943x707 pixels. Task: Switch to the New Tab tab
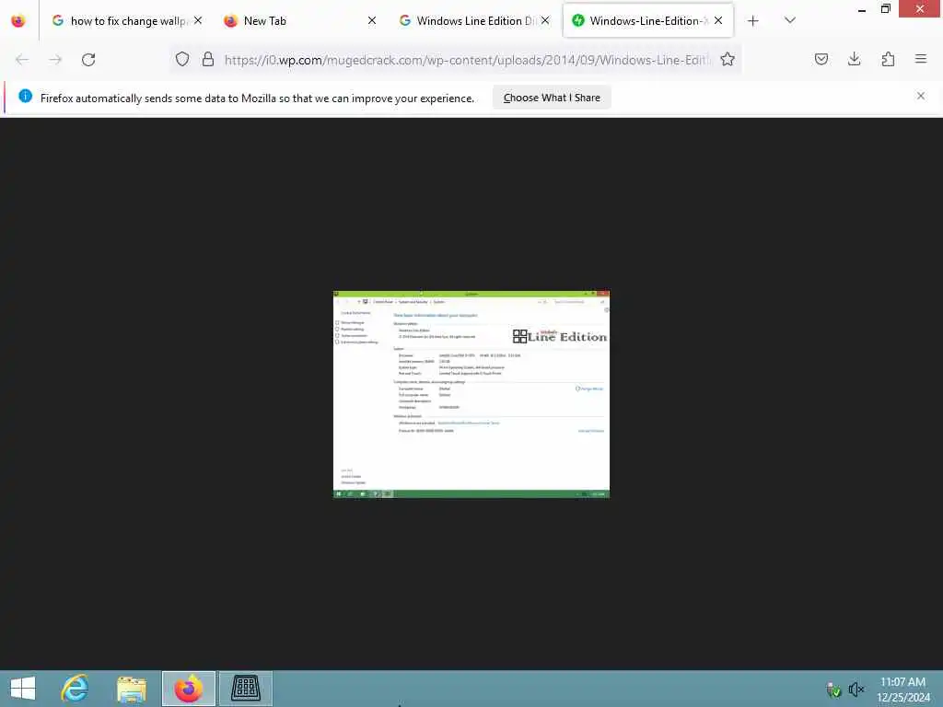coord(299,20)
